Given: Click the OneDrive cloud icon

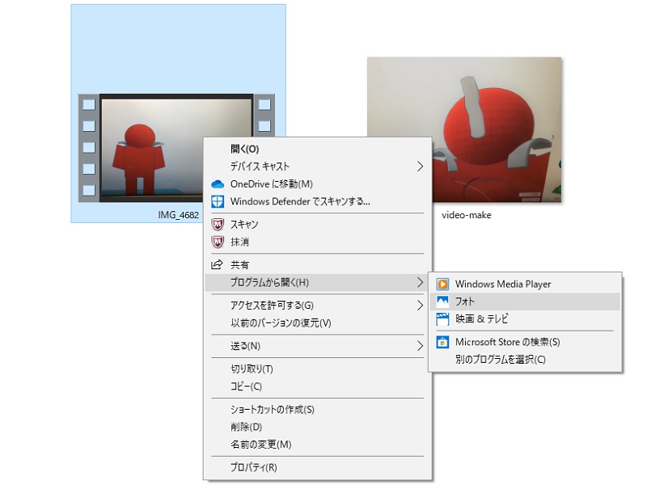Looking at the screenshot, I should [x=218, y=184].
